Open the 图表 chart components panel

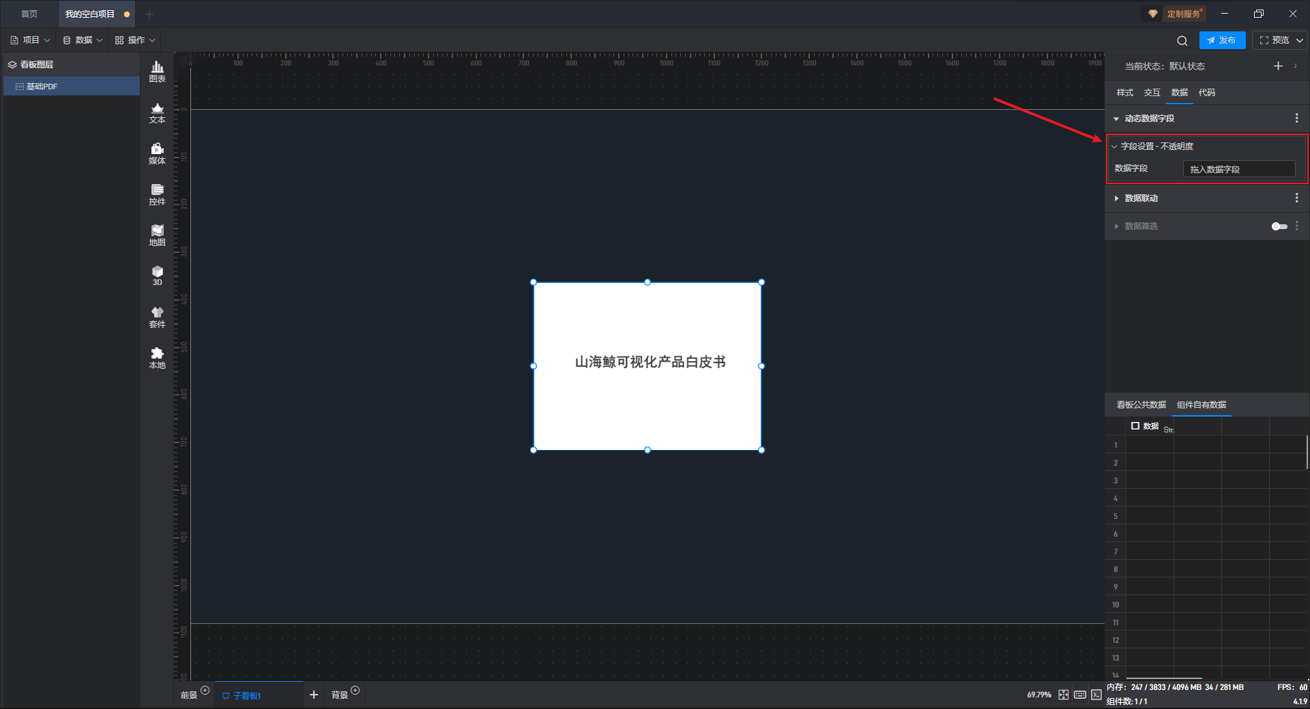point(157,72)
